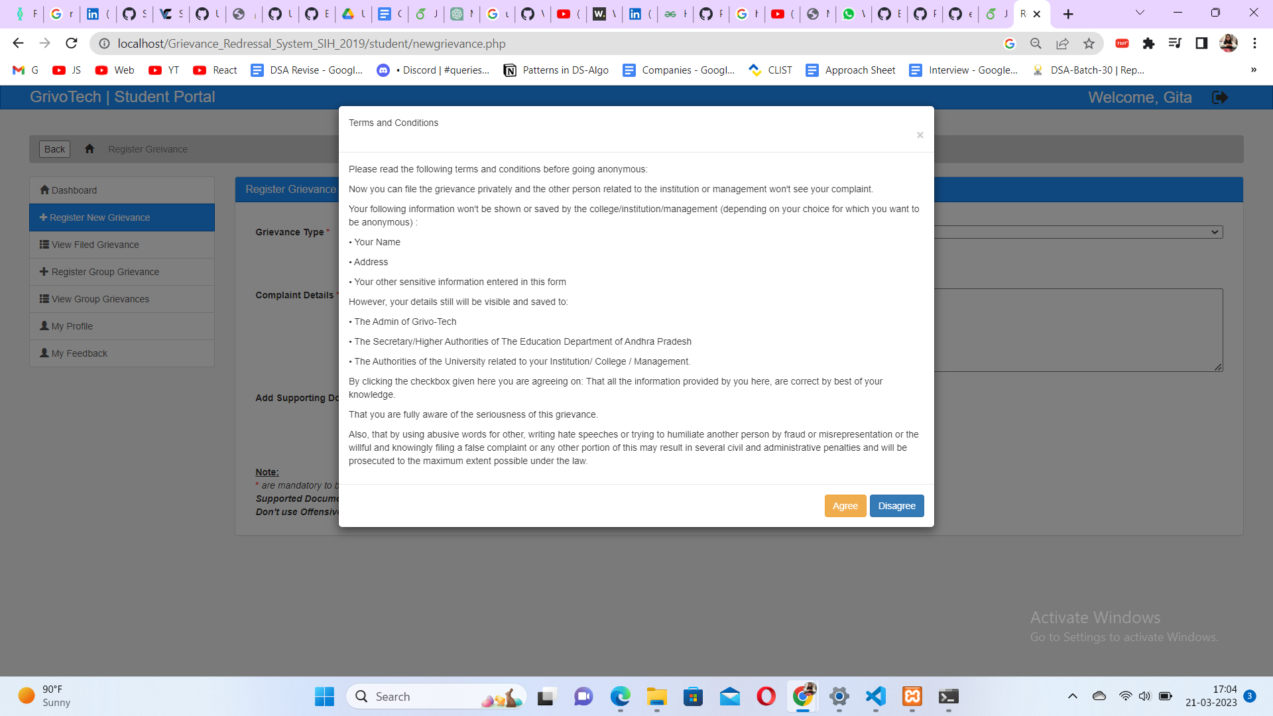Click the logout icon in the top bar
1273x716 pixels.
coord(1221,97)
